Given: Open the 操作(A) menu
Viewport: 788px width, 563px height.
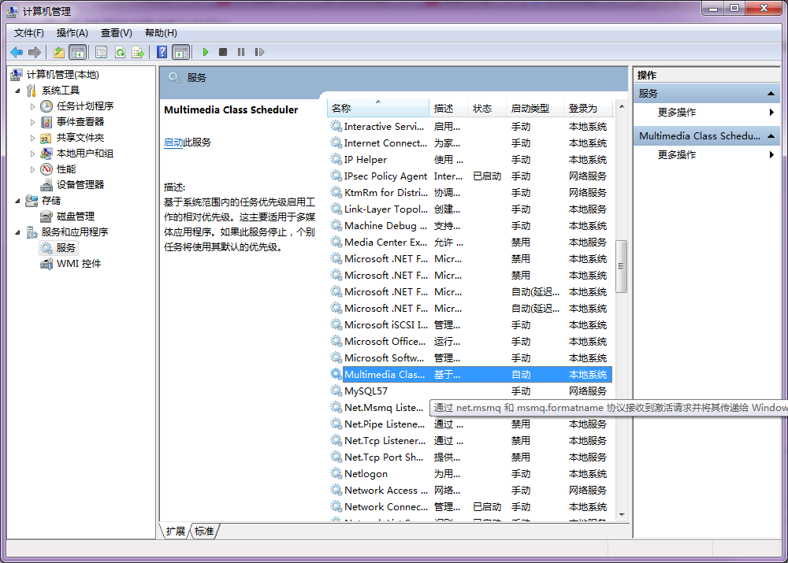Looking at the screenshot, I should (72, 32).
